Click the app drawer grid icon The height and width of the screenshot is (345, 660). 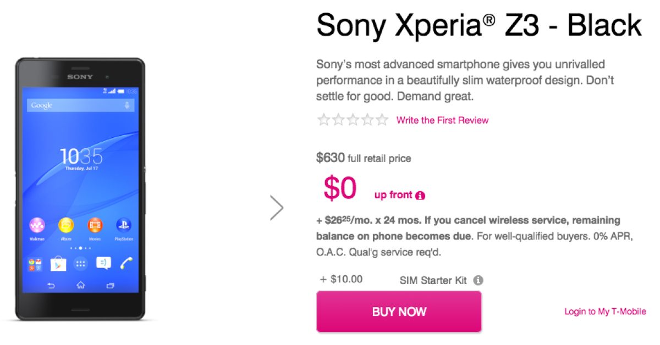(80, 264)
